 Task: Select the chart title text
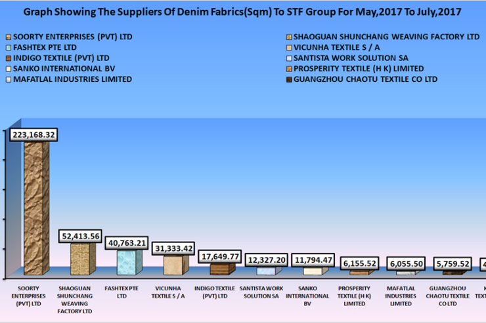(x=242, y=12)
